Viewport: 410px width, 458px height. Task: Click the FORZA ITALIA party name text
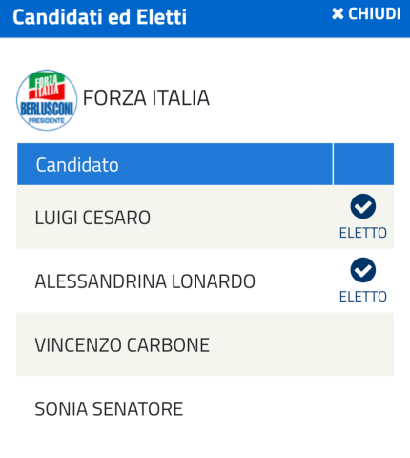coord(146,97)
